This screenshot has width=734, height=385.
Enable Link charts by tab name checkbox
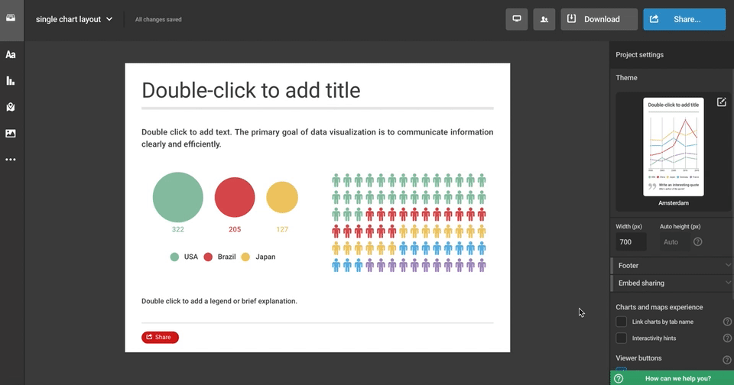pyautogui.click(x=622, y=322)
